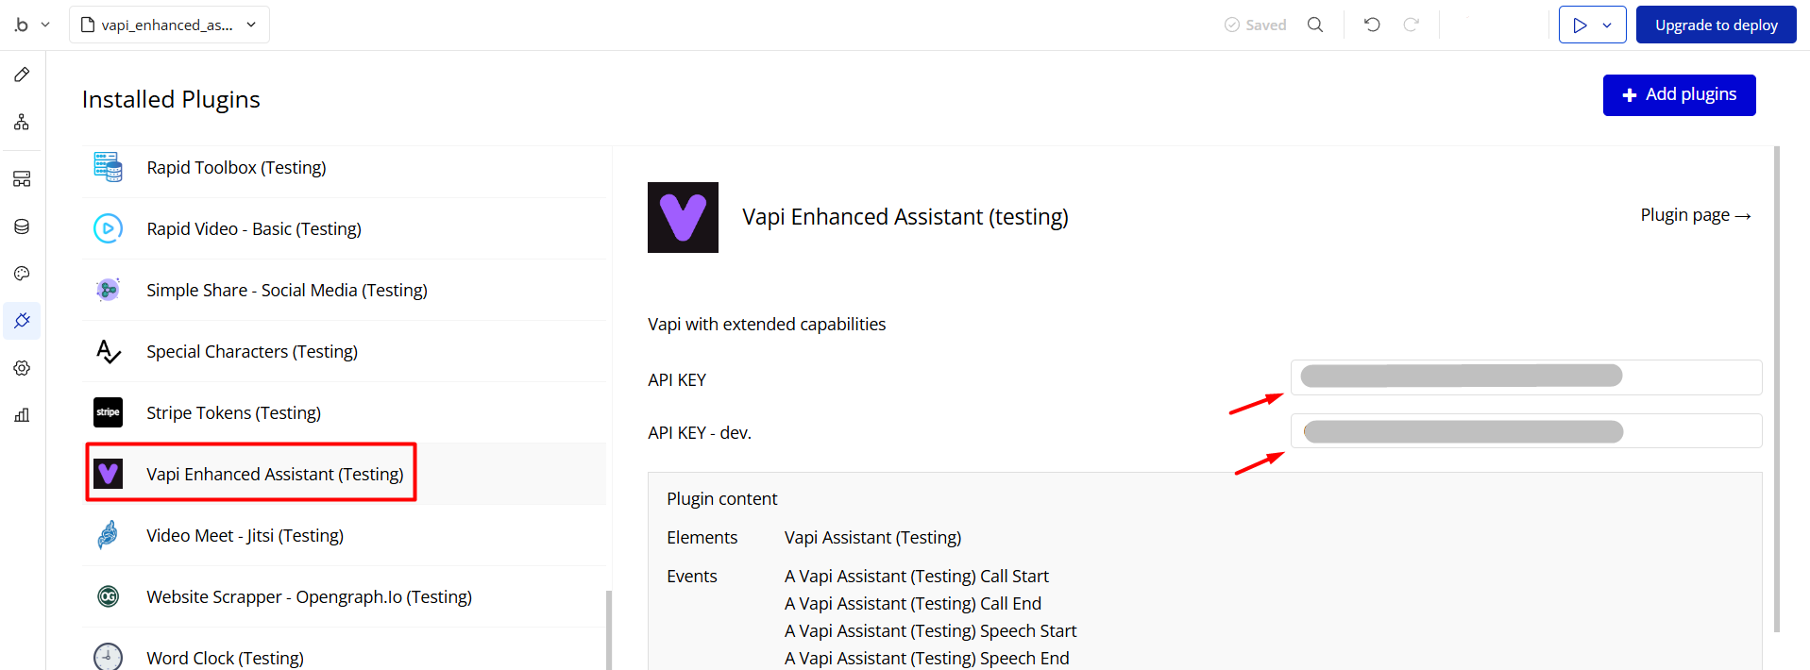
Task: Select Video Meet - Jitsi (Testing) plugin
Action: 245,536
